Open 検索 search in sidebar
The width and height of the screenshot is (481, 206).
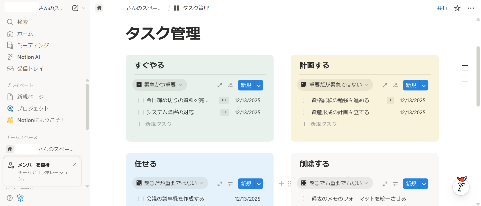45,22
